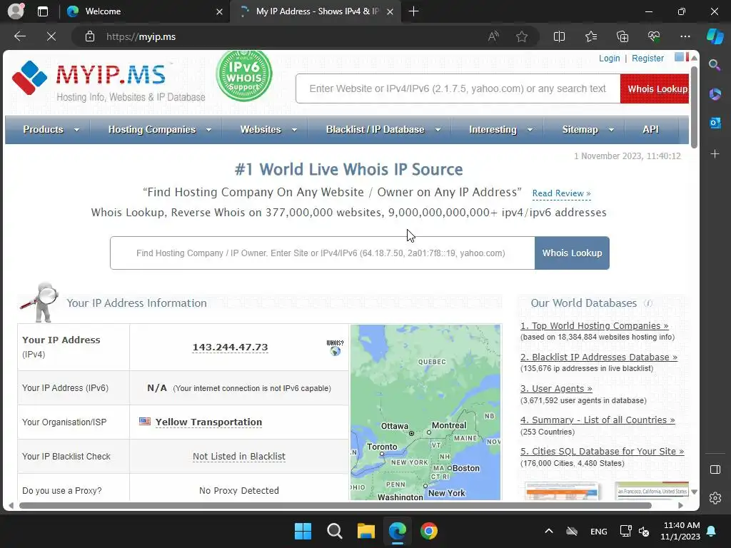This screenshot has width=731, height=548.
Task: Click Not Listed in Blacklist link
Action: [239, 457]
